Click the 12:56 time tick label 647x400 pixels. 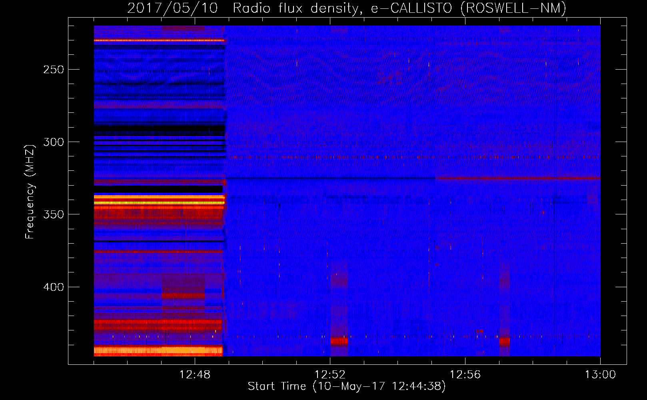click(465, 375)
